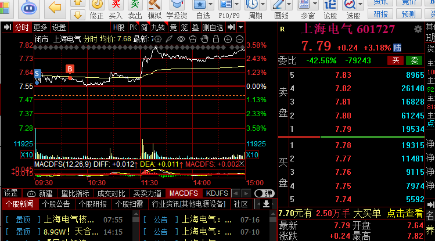Click the zoom out minus icon on chart
This screenshot has width=435, height=241.
point(239,39)
